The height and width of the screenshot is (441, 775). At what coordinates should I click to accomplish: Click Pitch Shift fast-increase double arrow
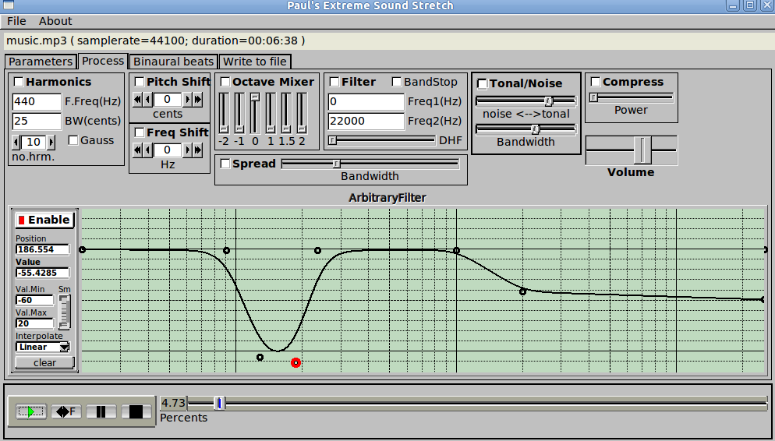point(198,99)
